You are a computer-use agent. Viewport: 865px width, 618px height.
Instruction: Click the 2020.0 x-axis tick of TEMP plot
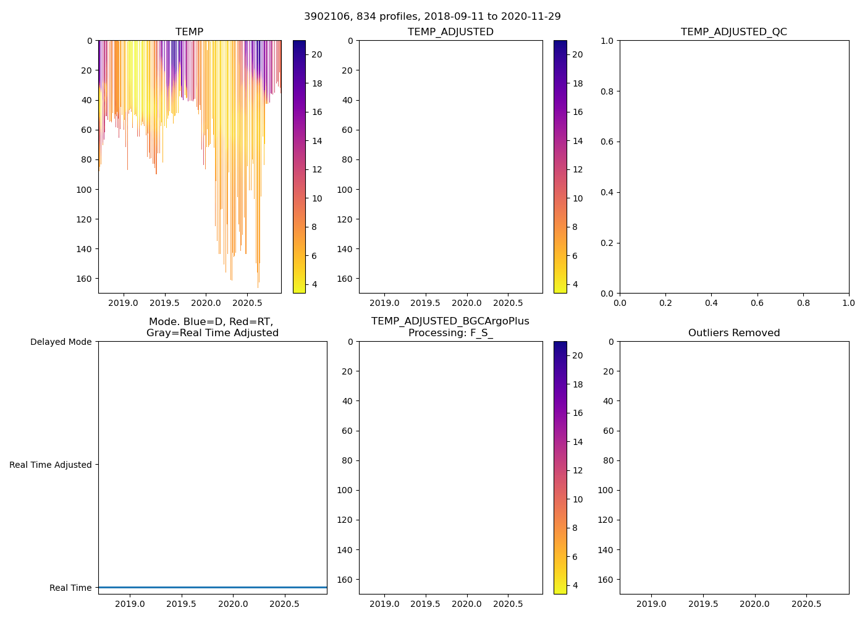coord(206,303)
